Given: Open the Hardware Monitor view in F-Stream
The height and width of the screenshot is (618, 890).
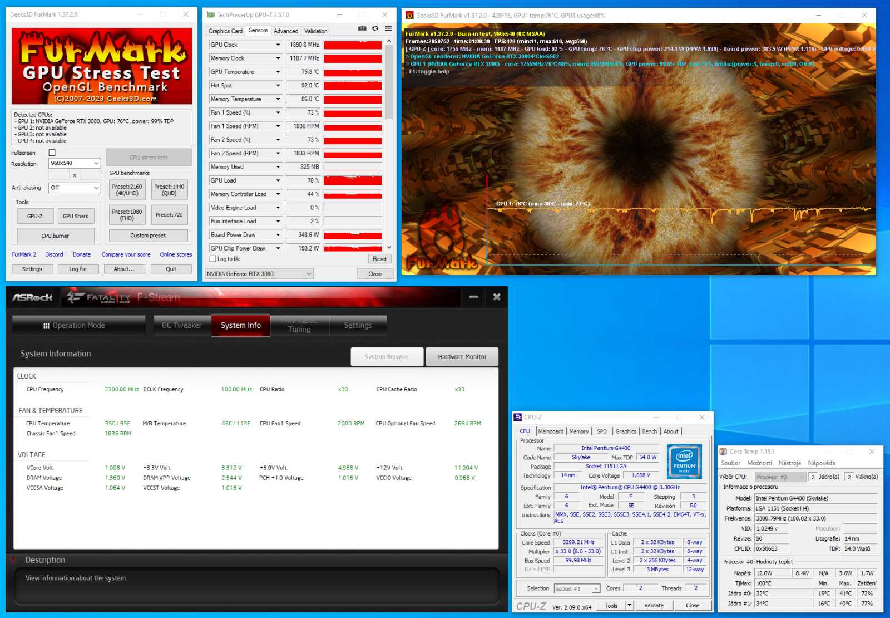Looking at the screenshot, I should coord(462,357).
